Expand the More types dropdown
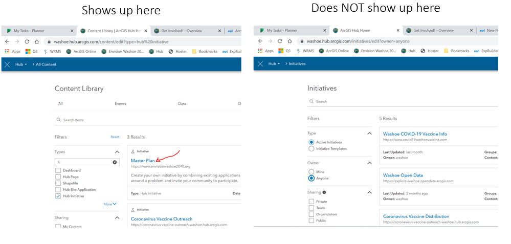This screenshot has height=244, width=511. pos(110,204)
